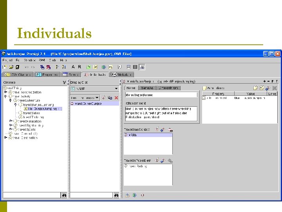Create a new instance in the instance list

point(103,98)
